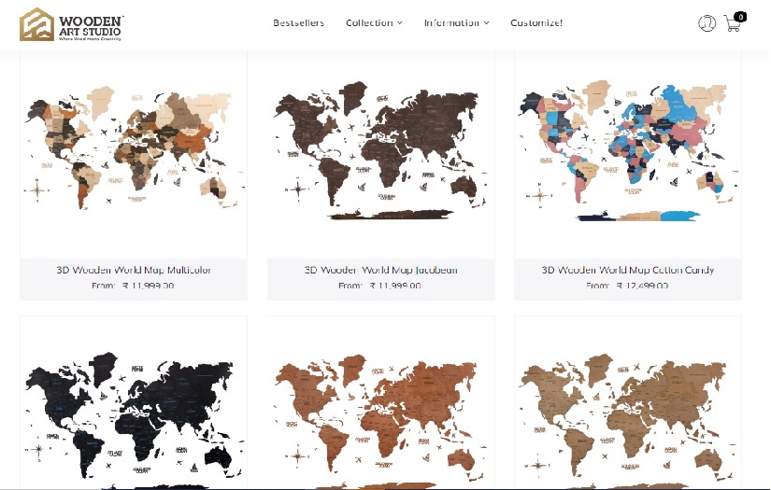Open 3D Wooden World Map Cotton Candy link

point(628,270)
